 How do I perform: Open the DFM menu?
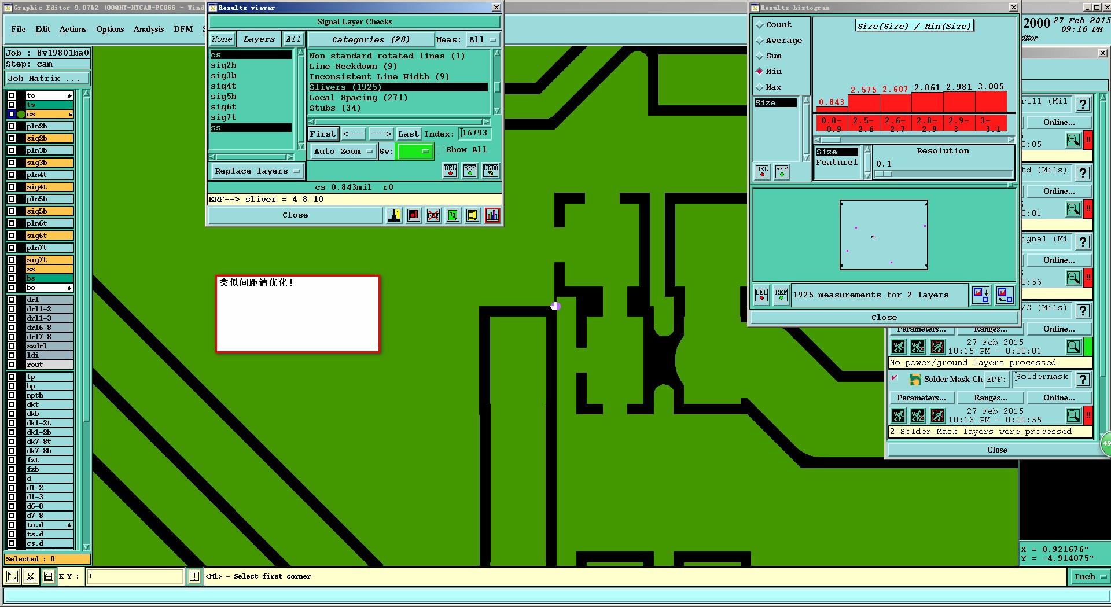tap(183, 30)
